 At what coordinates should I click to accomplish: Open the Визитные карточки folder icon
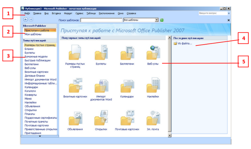point(75,86)
